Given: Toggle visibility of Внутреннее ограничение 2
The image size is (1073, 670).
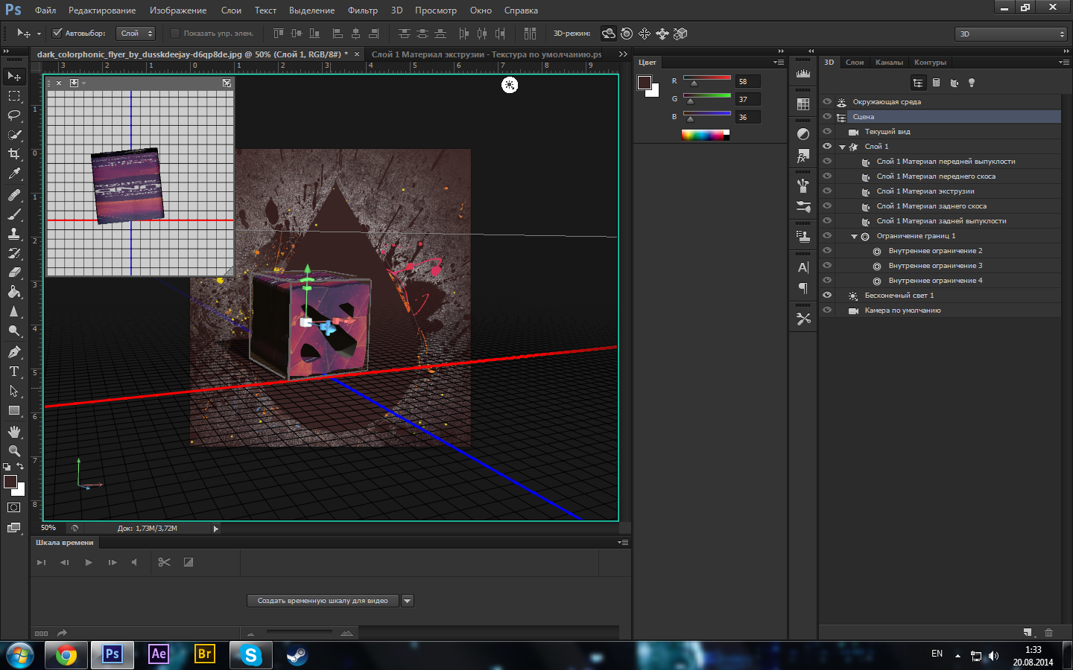Looking at the screenshot, I should click(827, 250).
